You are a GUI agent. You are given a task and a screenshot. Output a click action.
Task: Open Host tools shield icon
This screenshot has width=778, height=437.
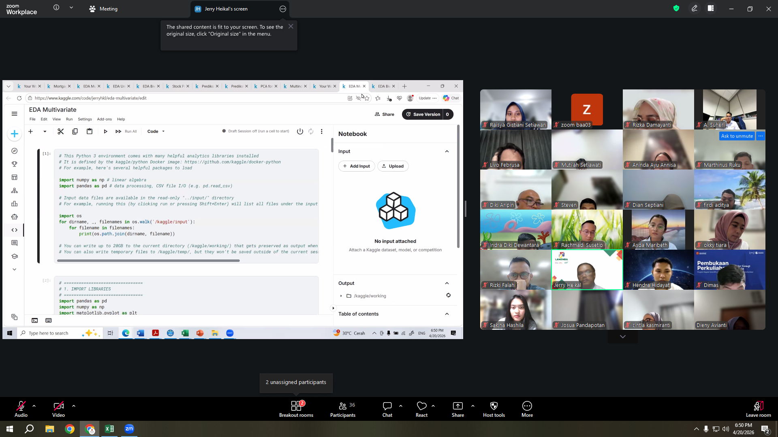click(494, 409)
